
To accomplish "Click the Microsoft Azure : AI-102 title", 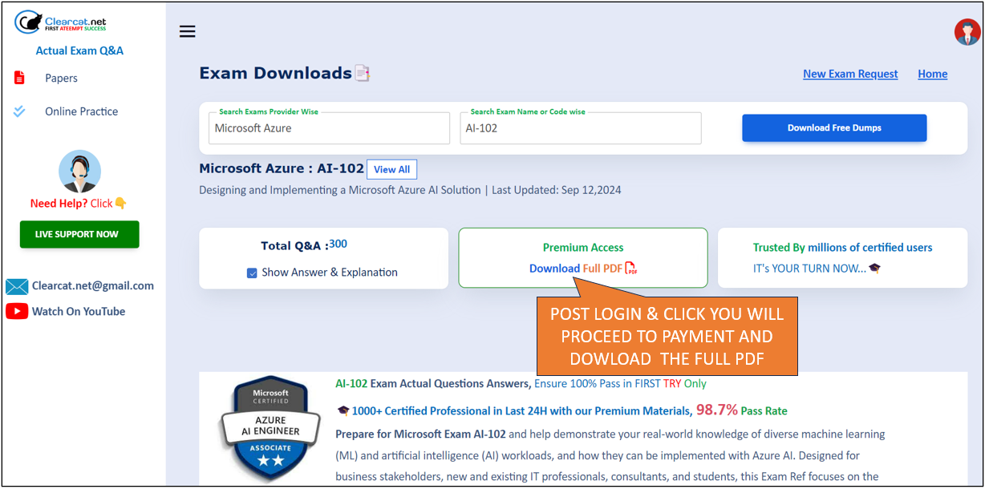I will click(x=282, y=168).
